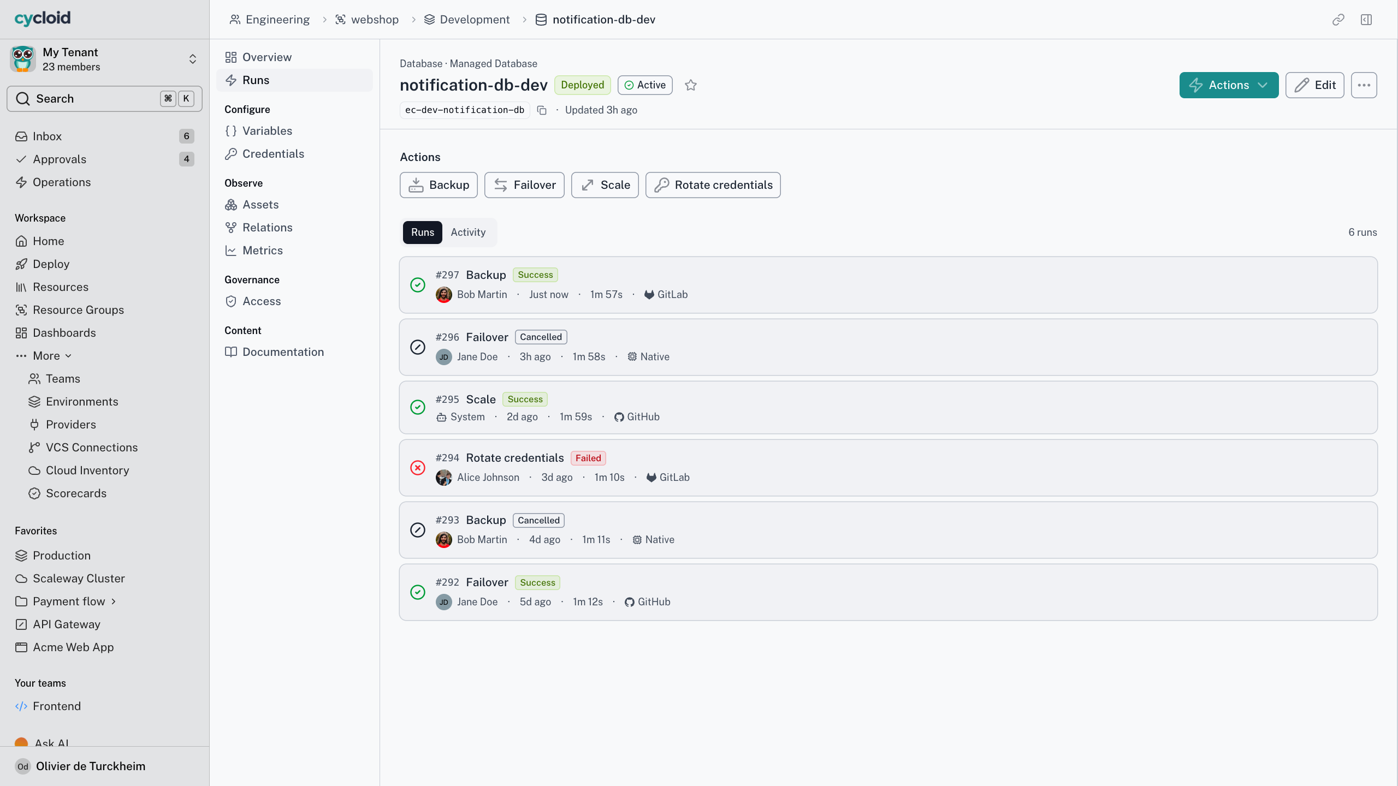Open the three-dots more options button
Viewport: 1398px width, 786px height.
1364,85
